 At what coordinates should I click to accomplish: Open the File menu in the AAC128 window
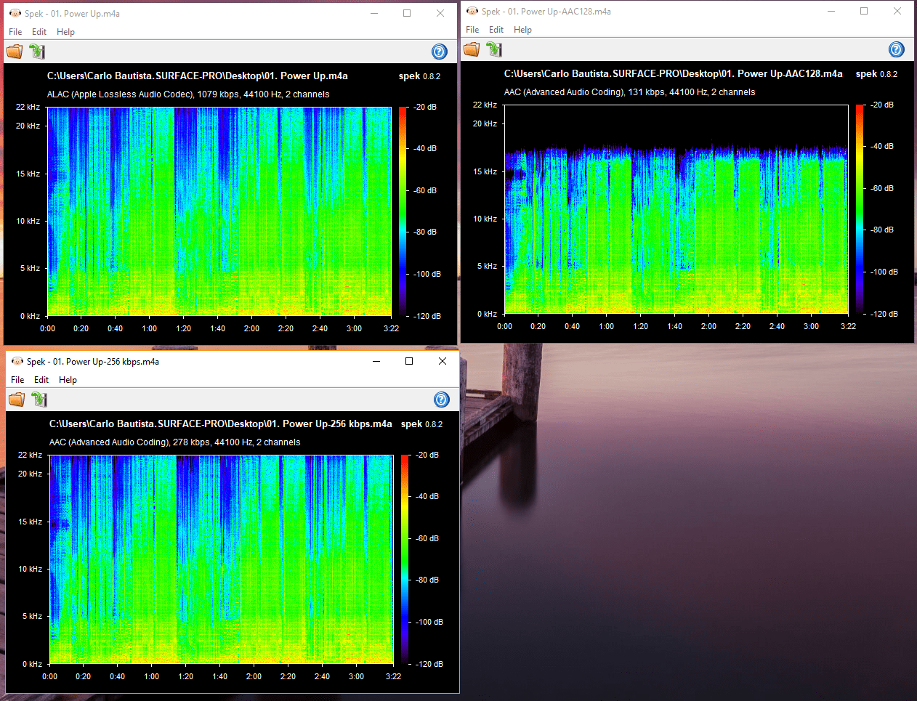click(472, 29)
